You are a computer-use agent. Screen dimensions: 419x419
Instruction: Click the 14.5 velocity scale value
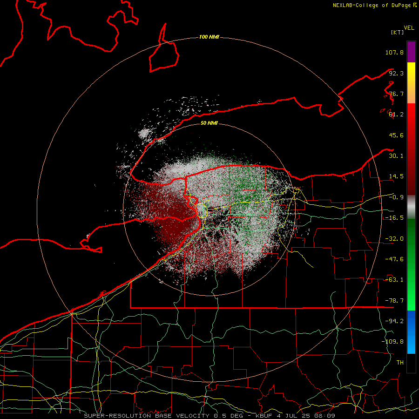(396, 176)
